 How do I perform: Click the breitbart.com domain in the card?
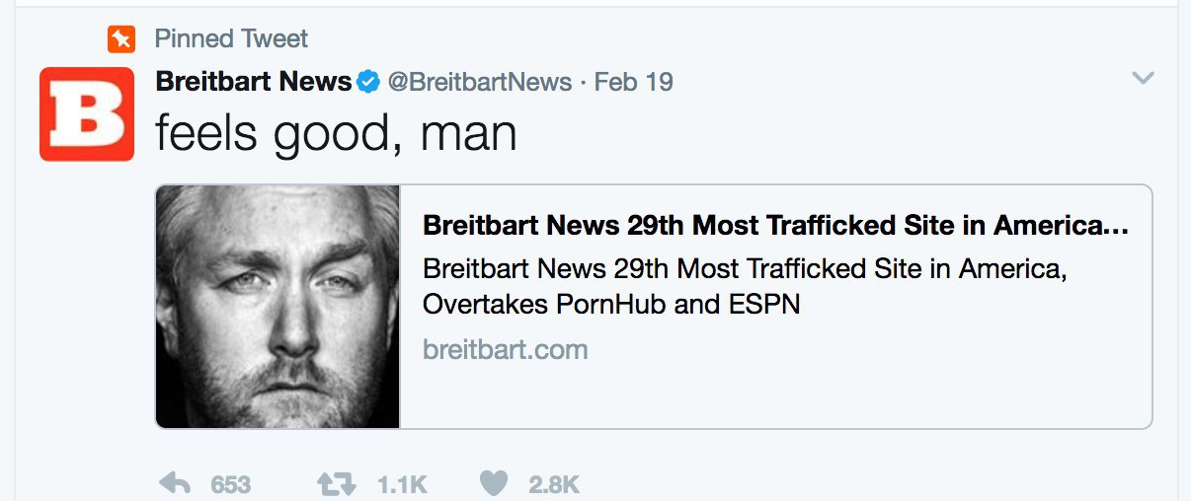[x=506, y=349]
